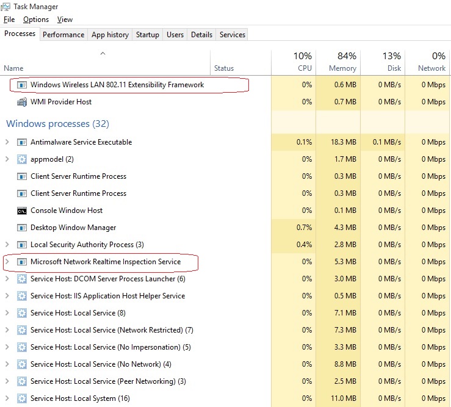451x407 pixels.
Task: Click the Windows Wireless LAN 802.11 process icon
Action: 22,85
